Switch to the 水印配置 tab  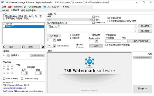click(x=15, y=10)
